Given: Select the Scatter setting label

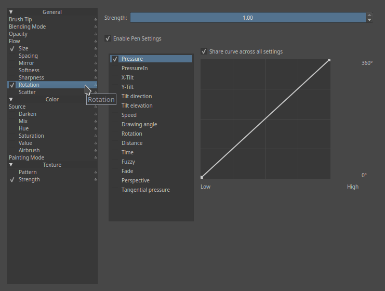Looking at the screenshot, I should coord(27,92).
